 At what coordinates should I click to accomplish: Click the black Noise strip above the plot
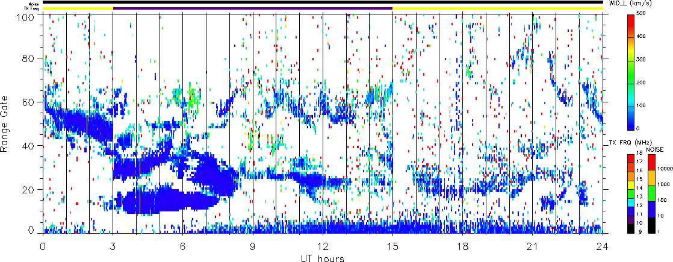(323, 2)
